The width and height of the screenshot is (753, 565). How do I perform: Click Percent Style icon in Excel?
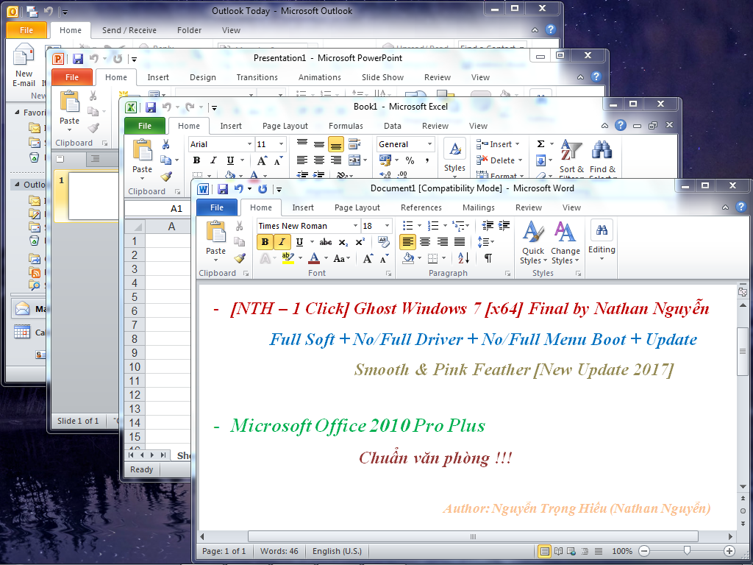click(x=410, y=160)
